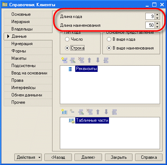Open Справка help button
This screenshot has width=167, height=165.
[x=149, y=157]
